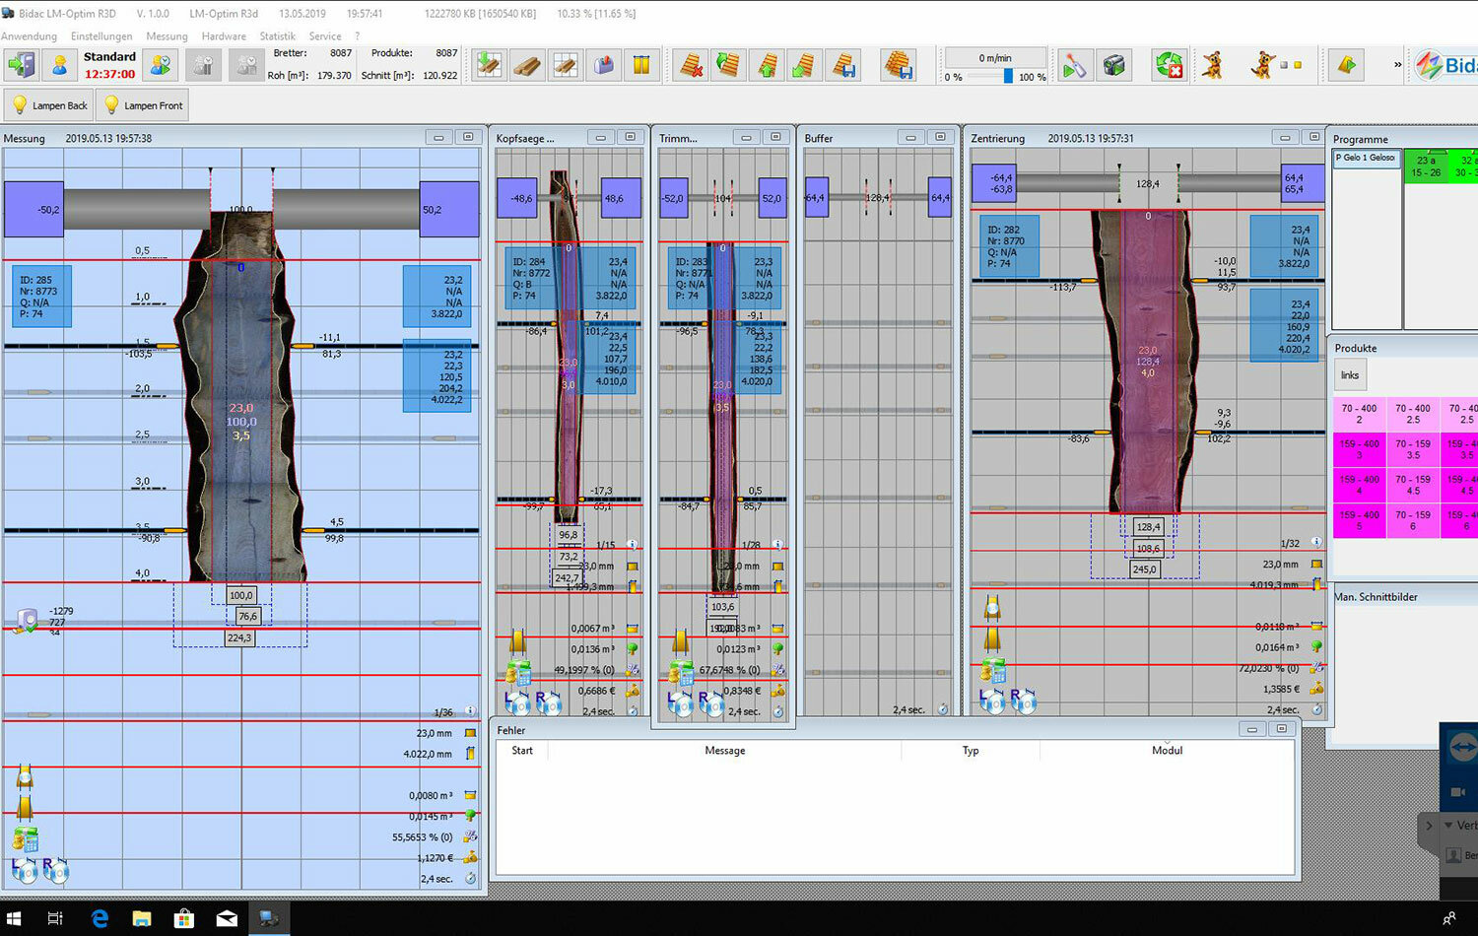1478x936 pixels.
Task: Click the video camera icon
Action: (x=1113, y=66)
